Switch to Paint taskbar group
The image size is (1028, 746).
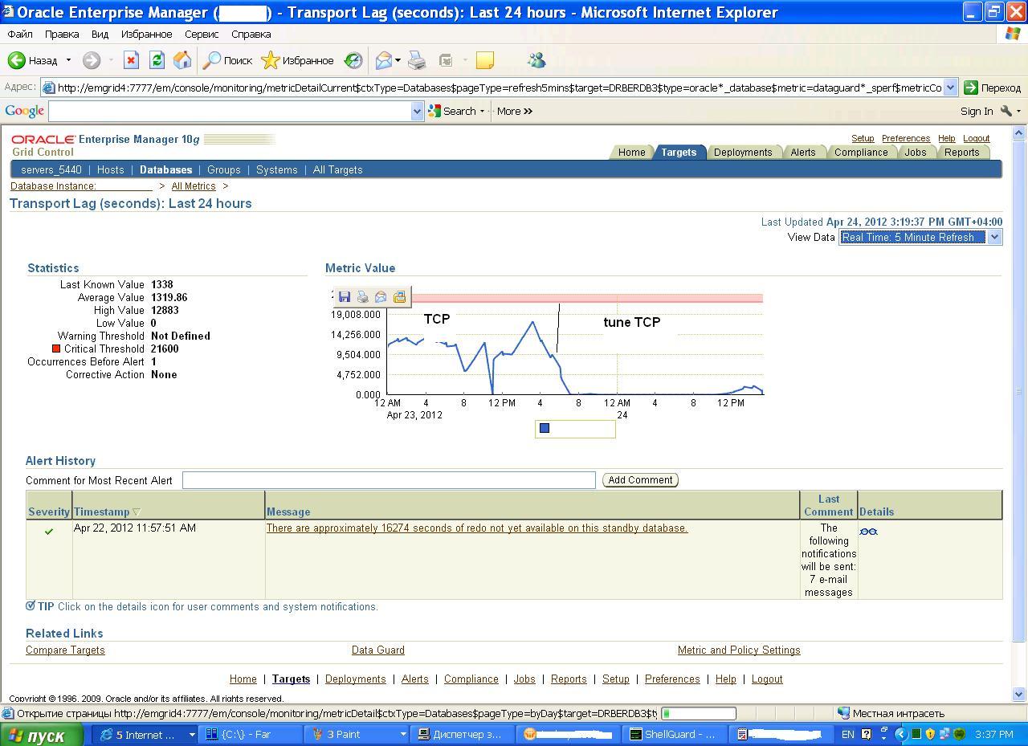tap(358, 734)
